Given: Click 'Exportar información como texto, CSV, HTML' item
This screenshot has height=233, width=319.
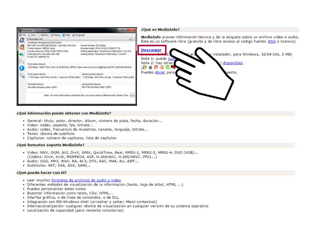Looking at the screenshot, I should (x=70, y=193).
